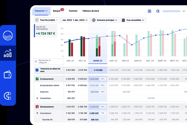Screen dimensions: 187x125
Task: Expand the Subventions row
Action: click(37, 98)
